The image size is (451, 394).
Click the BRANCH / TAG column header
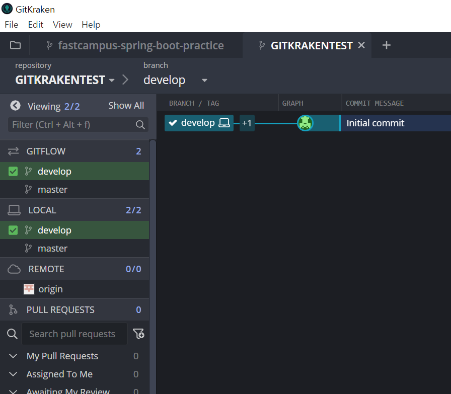194,103
